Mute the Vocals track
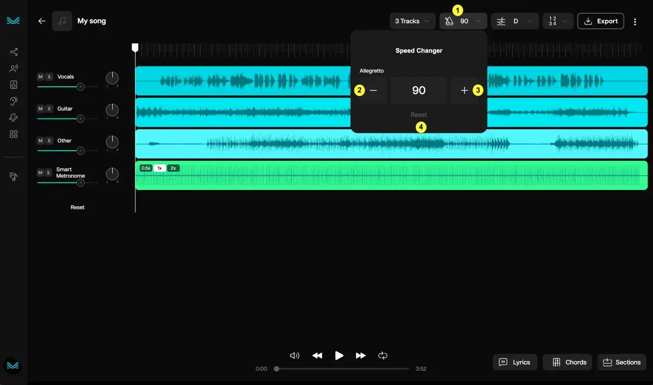 coord(40,77)
